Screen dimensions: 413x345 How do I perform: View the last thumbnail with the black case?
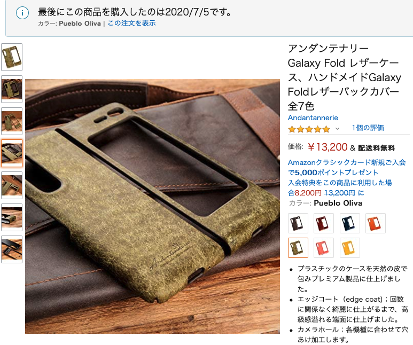[x=12, y=249]
